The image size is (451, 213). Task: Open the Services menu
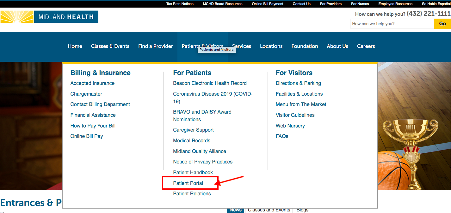coord(242,46)
